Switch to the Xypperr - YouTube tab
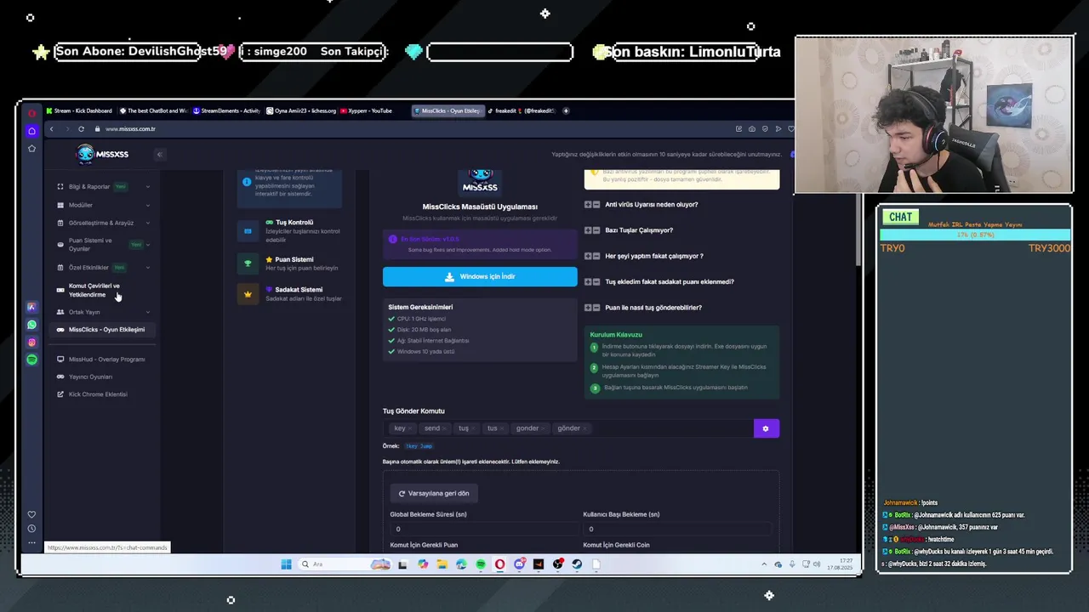Screen dimensions: 1089x612 click(x=365, y=110)
